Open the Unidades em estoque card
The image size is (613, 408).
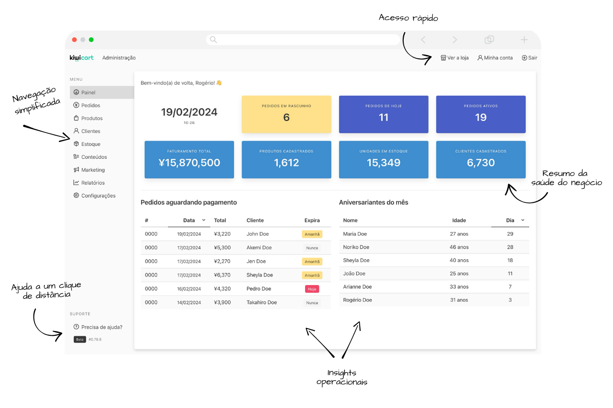(384, 160)
